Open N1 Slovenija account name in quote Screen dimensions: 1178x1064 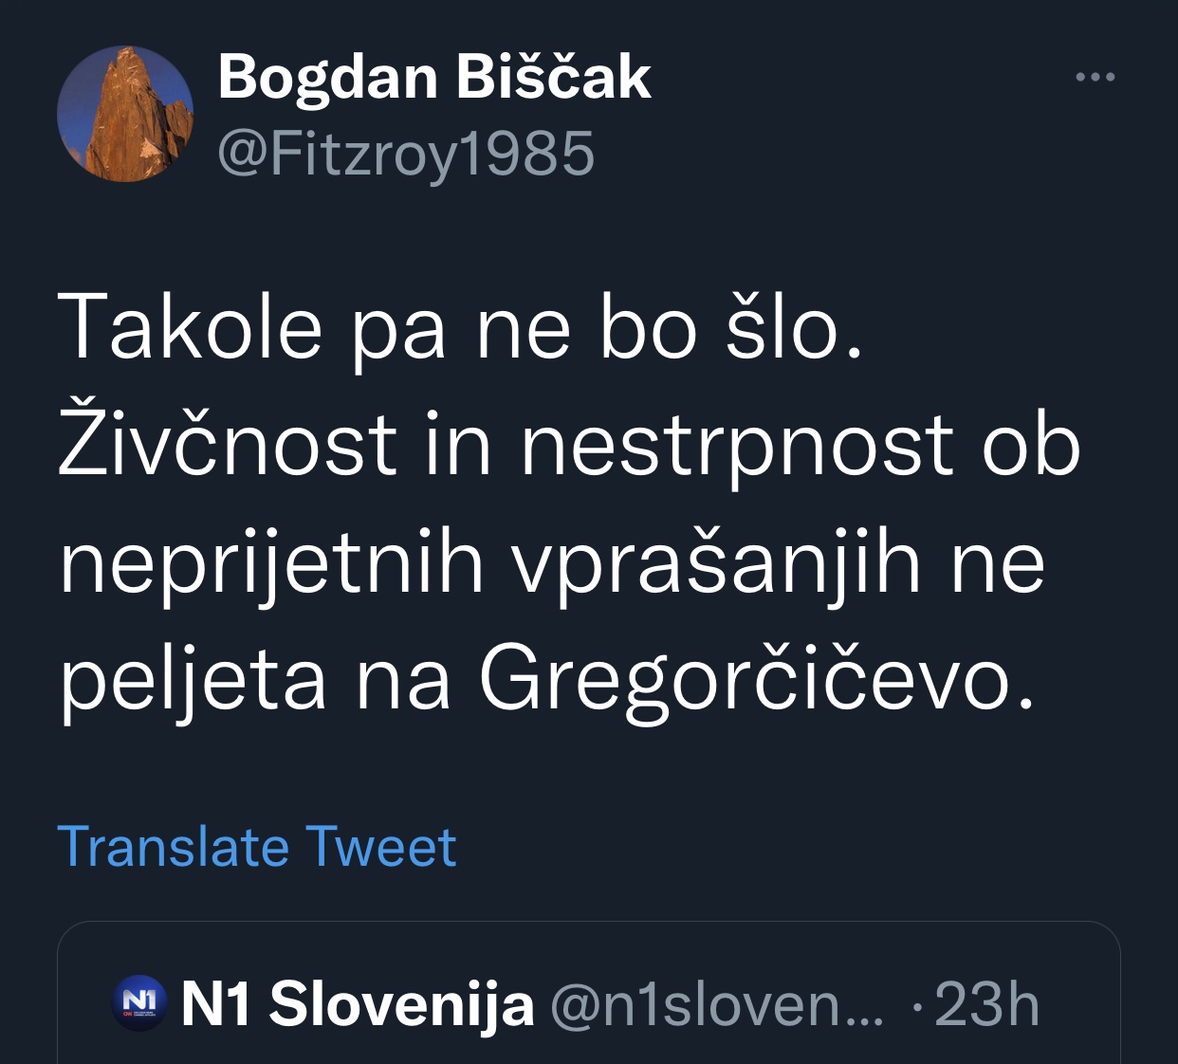358,1003
